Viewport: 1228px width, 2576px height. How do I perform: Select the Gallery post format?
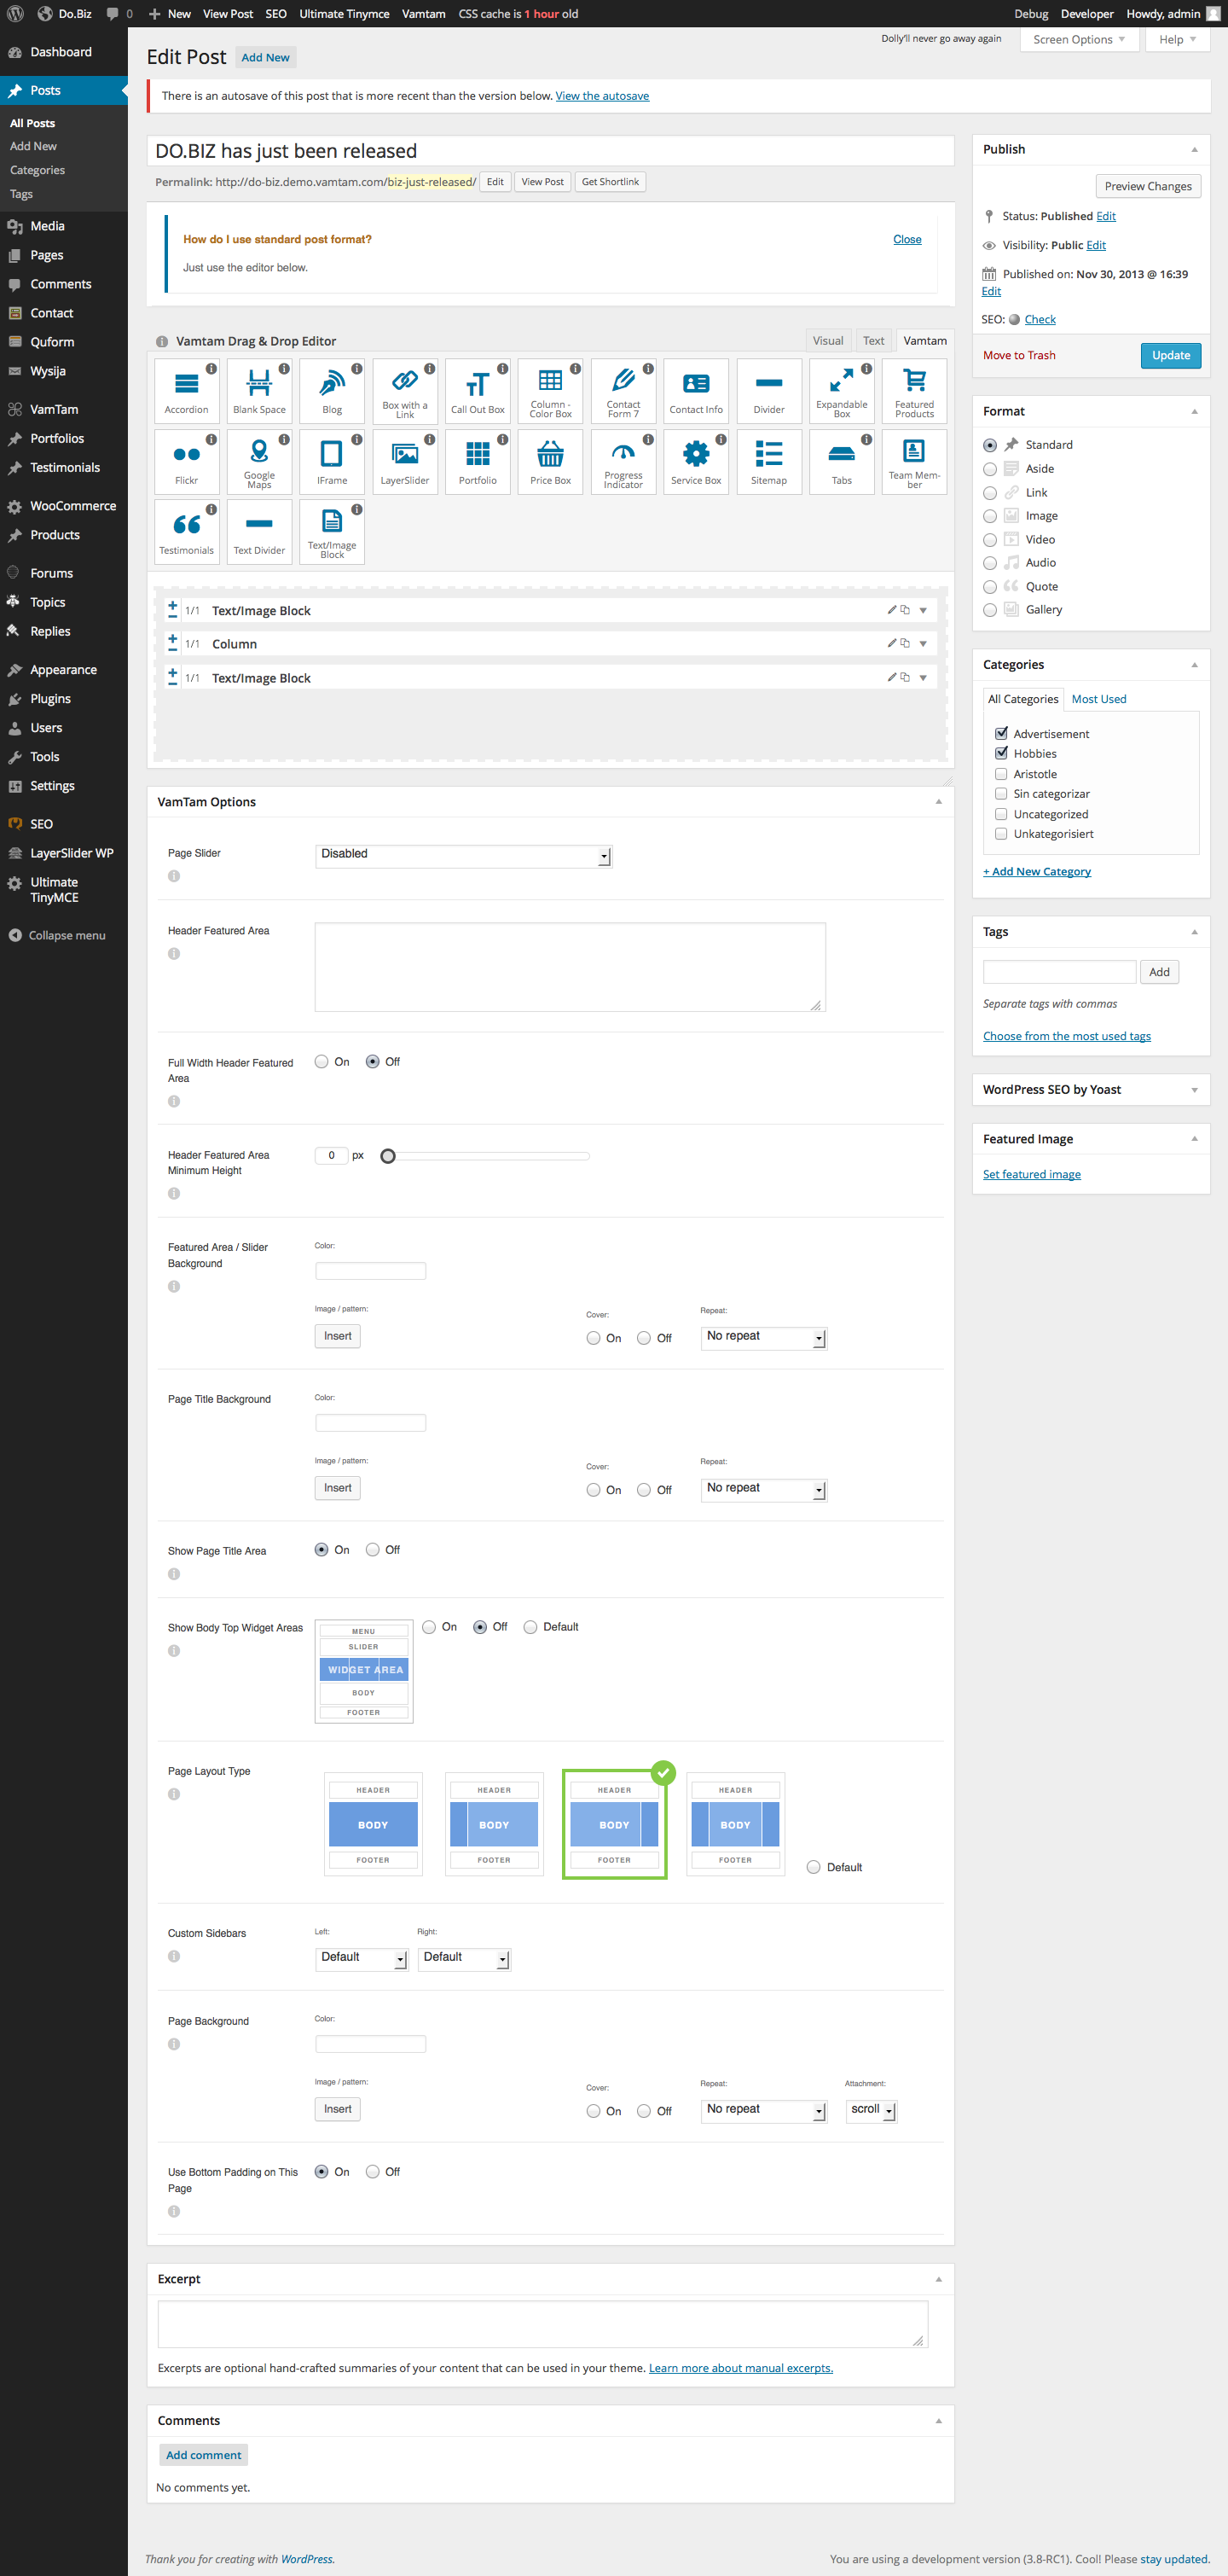point(990,610)
